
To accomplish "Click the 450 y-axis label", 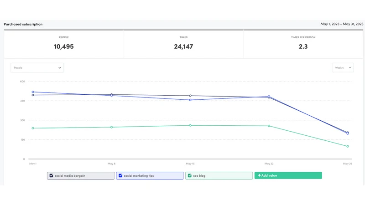I will [x=22, y=101].
